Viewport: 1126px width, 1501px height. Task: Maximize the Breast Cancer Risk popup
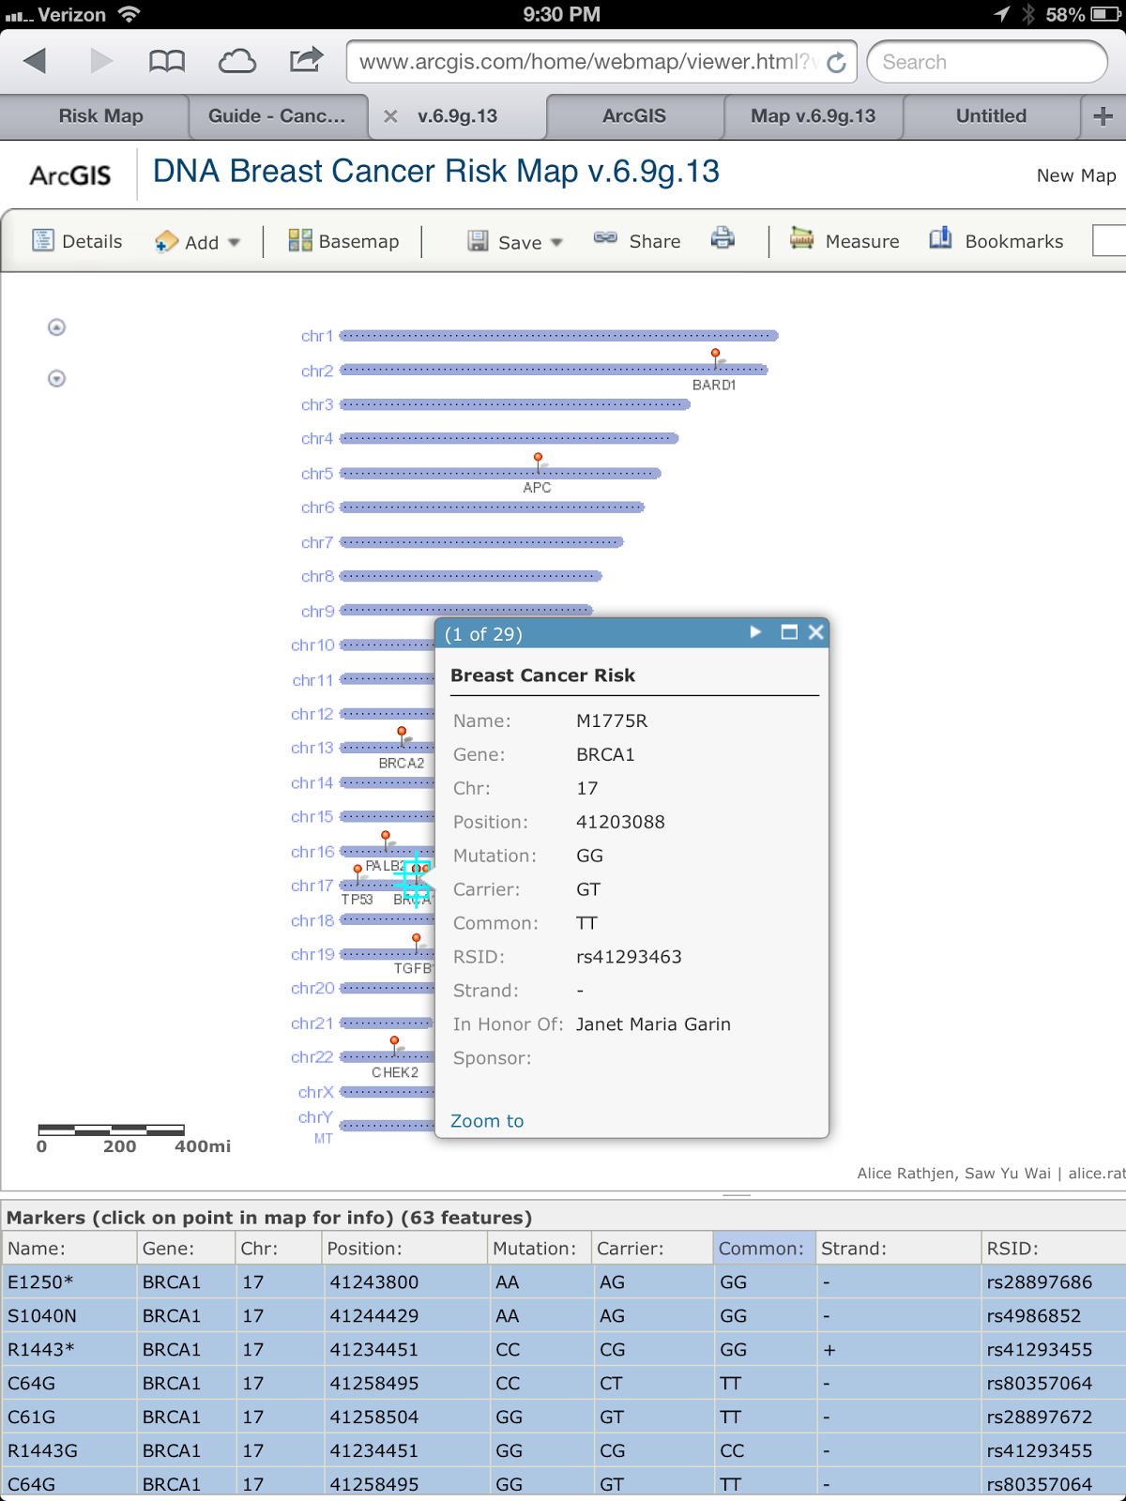[x=789, y=632]
